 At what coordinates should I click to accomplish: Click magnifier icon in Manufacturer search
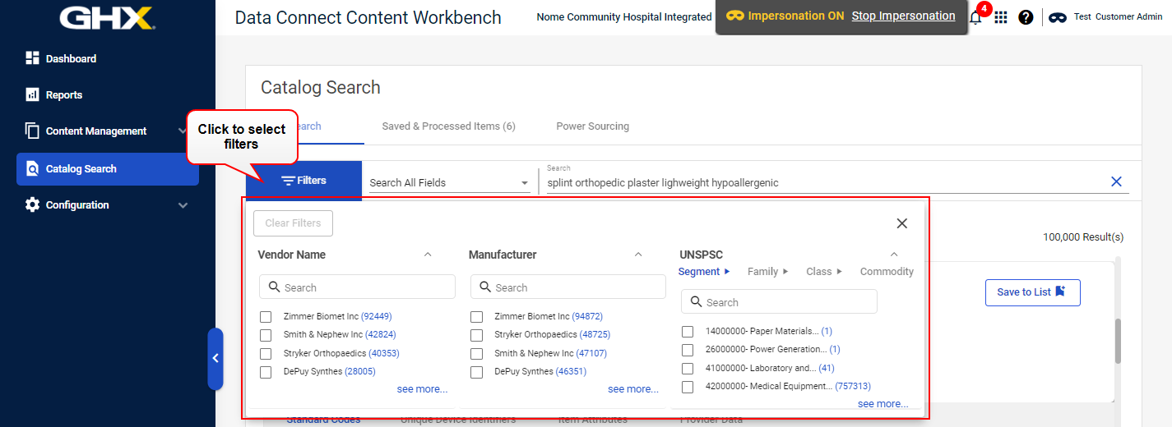[485, 287]
